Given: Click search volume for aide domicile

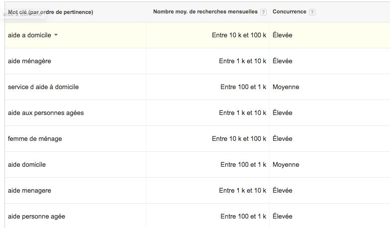Looking at the screenshot, I should pos(243,164).
